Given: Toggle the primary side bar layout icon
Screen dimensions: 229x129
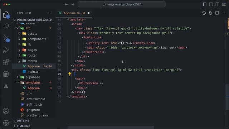Looking at the screenshot, I should pyautogui.click(x=204, y=4).
